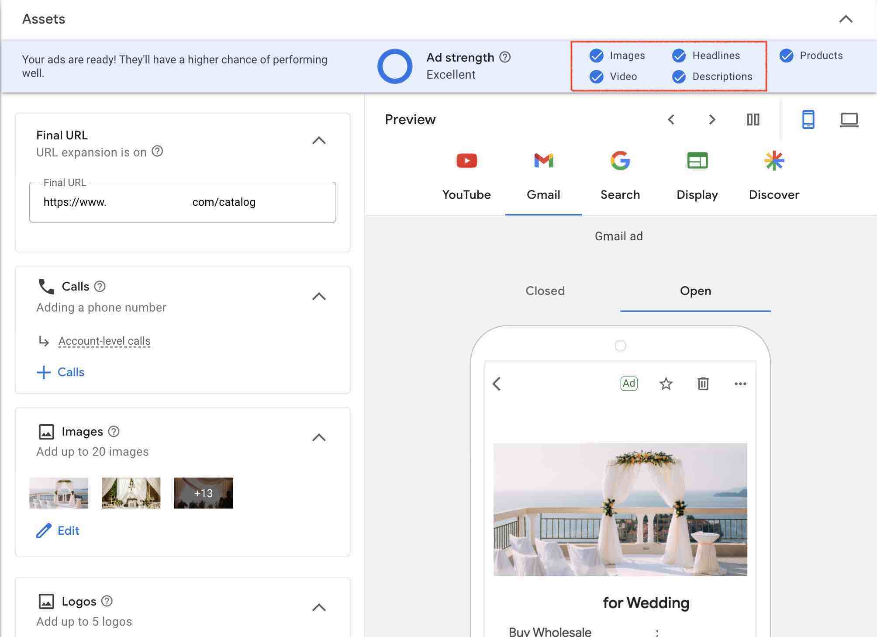The width and height of the screenshot is (877, 637).
Task: Click the Images completion checkmark
Action: click(x=596, y=55)
